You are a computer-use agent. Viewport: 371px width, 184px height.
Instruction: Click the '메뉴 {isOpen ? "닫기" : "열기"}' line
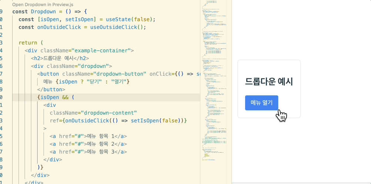pos(87,82)
